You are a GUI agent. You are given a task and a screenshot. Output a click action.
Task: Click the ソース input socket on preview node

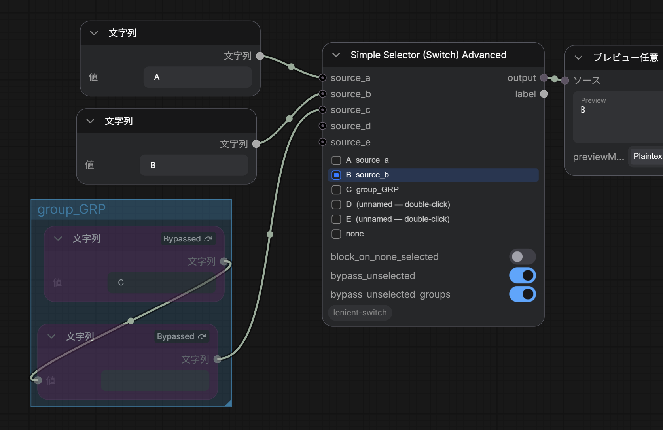pos(565,81)
